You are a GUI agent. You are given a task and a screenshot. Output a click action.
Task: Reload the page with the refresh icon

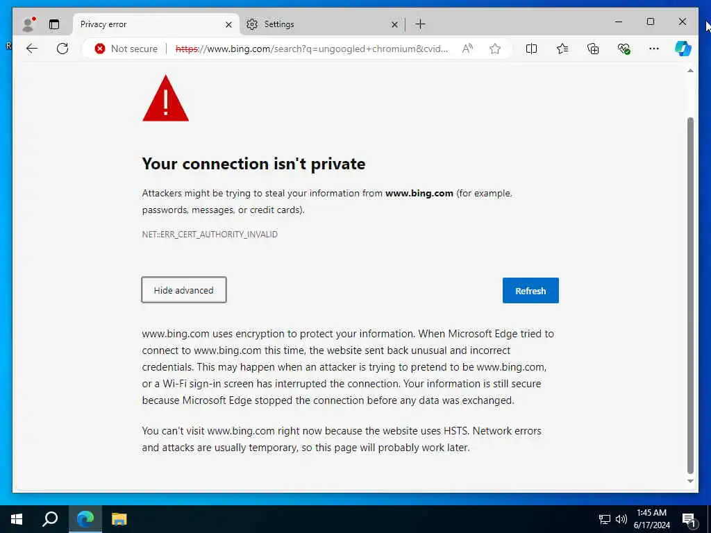point(62,49)
